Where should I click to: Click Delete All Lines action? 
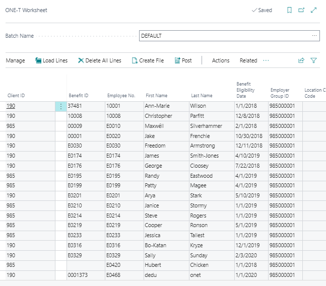click(99, 60)
